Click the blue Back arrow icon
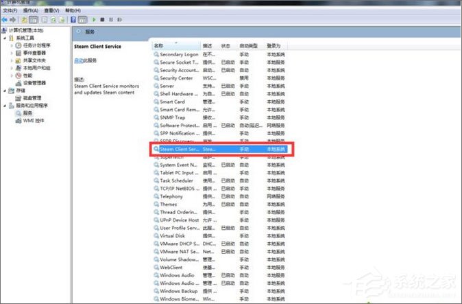 [4, 20]
